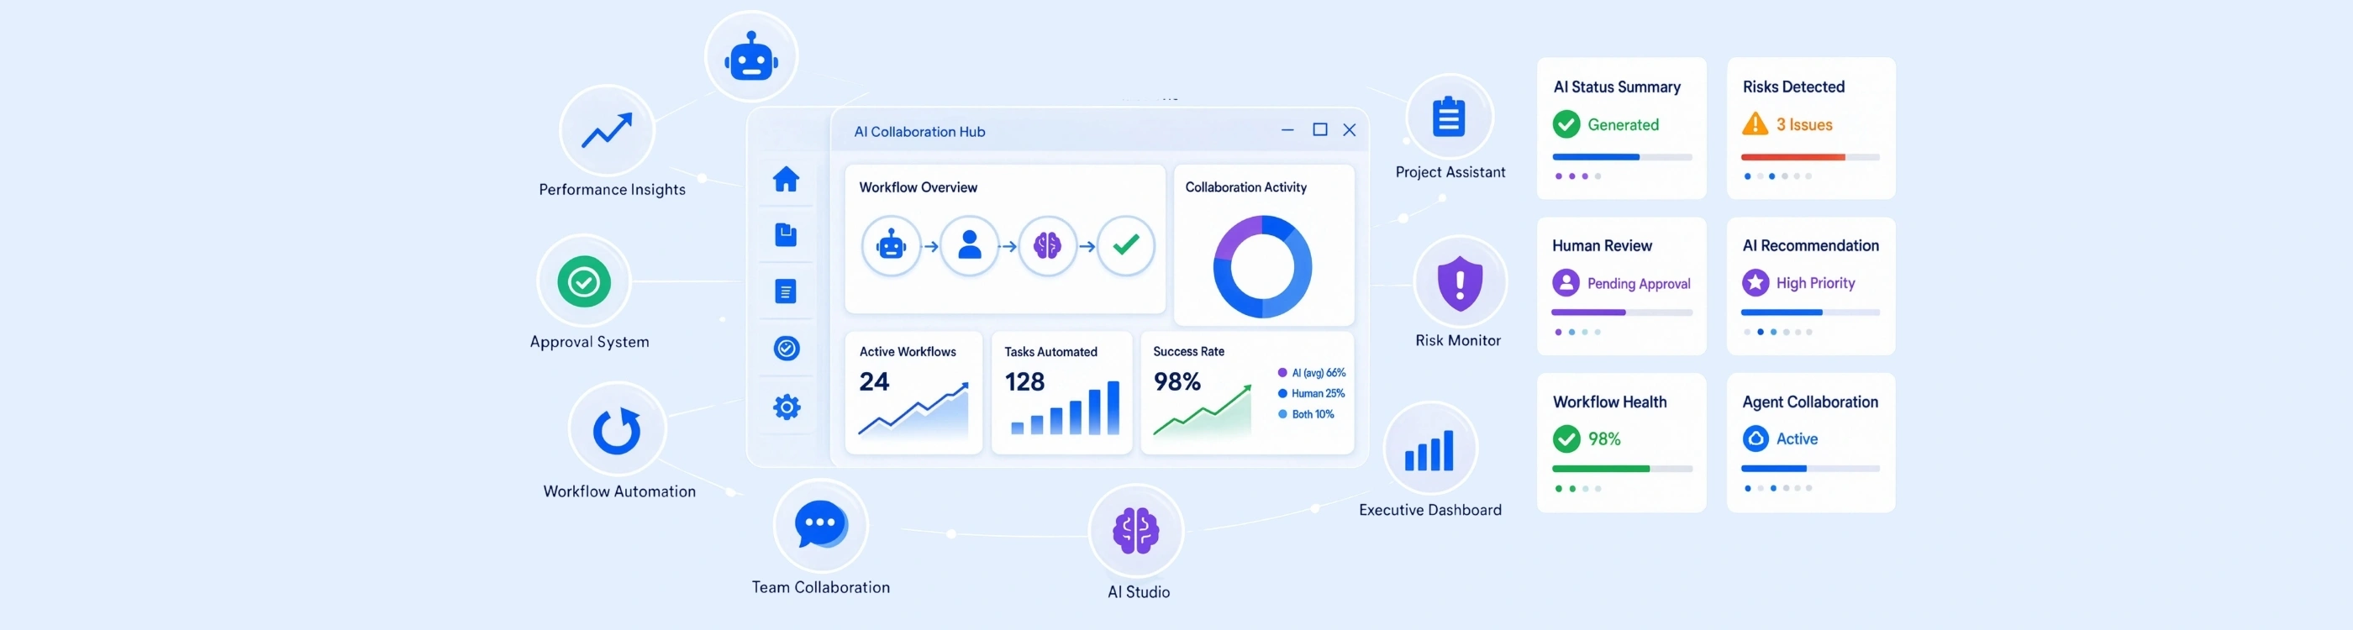Viewport: 2353px width, 630px height.
Task: Click the Active Workflows line chart
Action: coord(913,412)
